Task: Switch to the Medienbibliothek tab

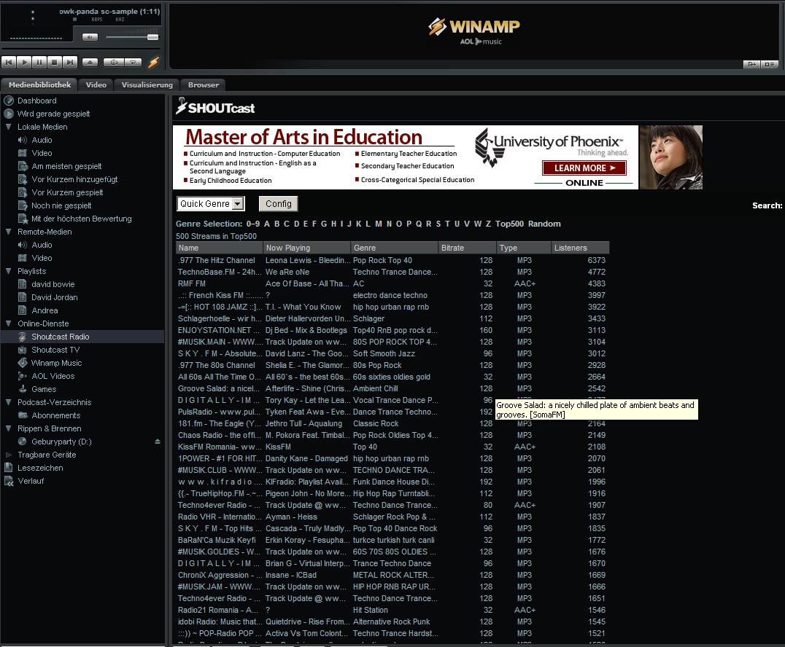Action: pyautogui.click(x=39, y=85)
